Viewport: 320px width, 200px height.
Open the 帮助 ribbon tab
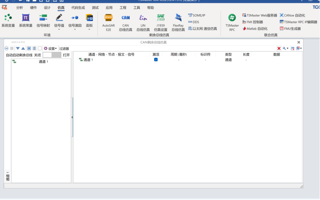[x=151, y=8]
